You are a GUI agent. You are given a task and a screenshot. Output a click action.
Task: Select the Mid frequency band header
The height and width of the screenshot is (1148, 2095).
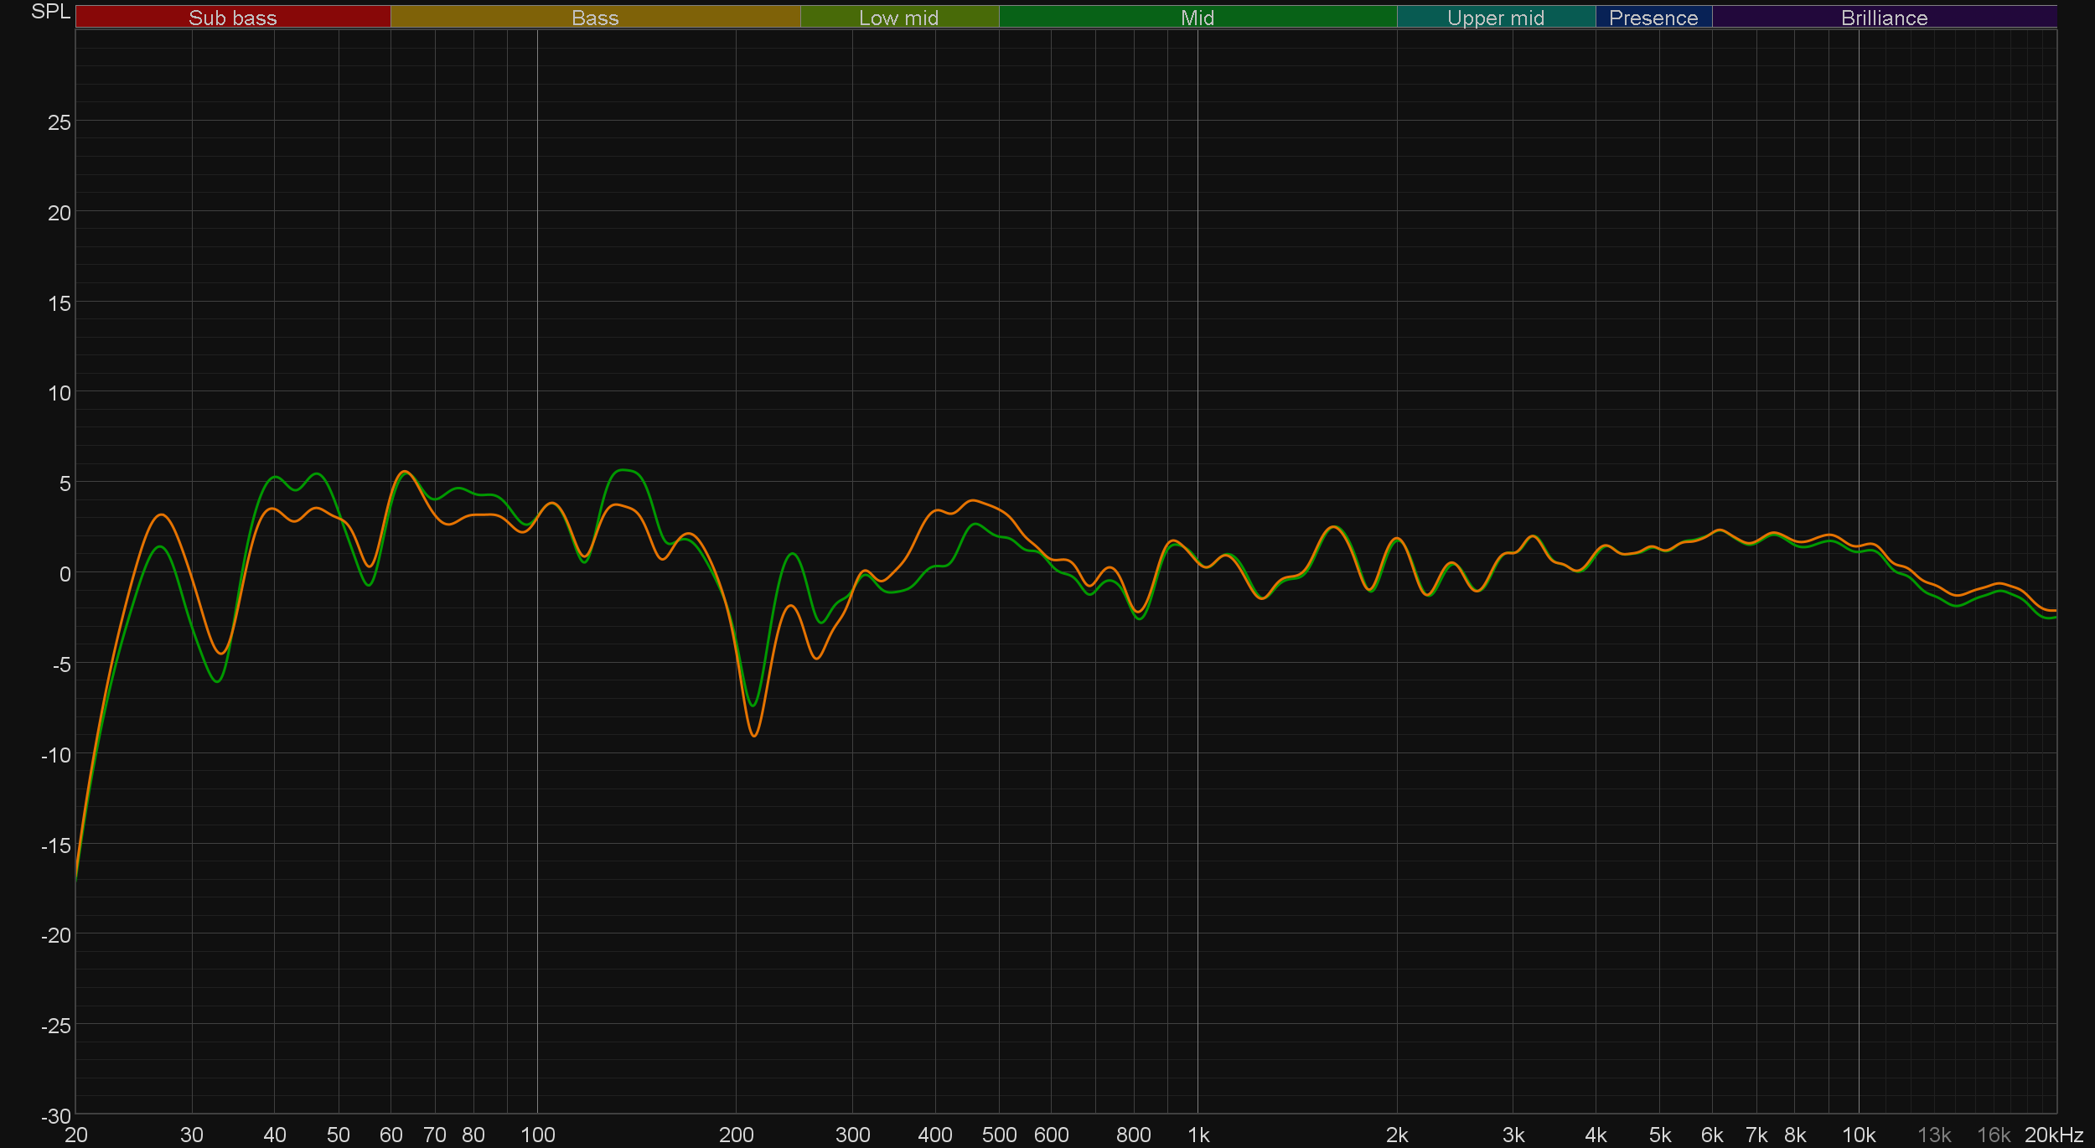point(1197,18)
